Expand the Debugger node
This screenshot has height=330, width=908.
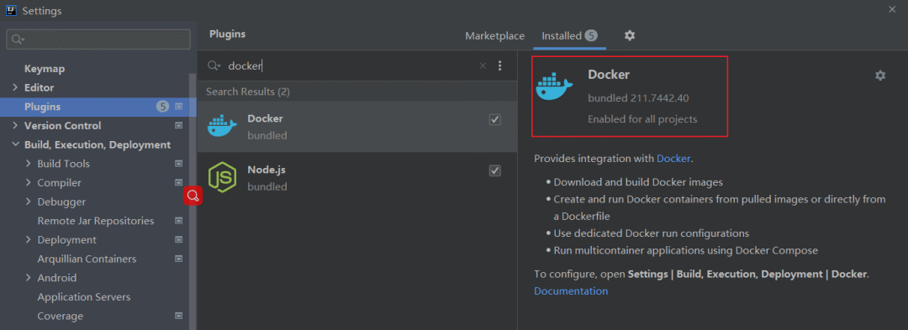[x=29, y=202]
